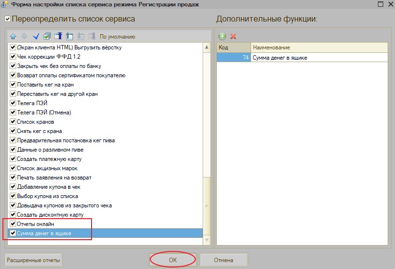Click the greyed move down arrow icon
Screen dimensions: 395x269
[x=24, y=37]
